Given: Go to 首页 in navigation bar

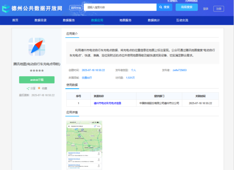Looking at the screenshot, I should click(x=15, y=20).
